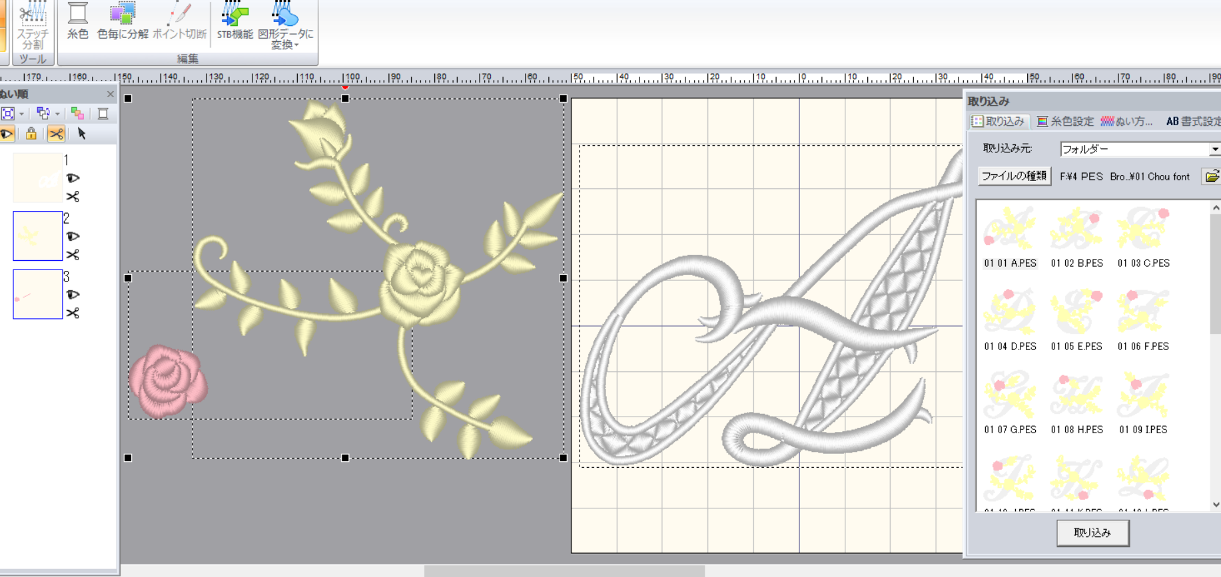Switch to the 書式設定 text format tab
The image size is (1221, 577).
click(1193, 121)
